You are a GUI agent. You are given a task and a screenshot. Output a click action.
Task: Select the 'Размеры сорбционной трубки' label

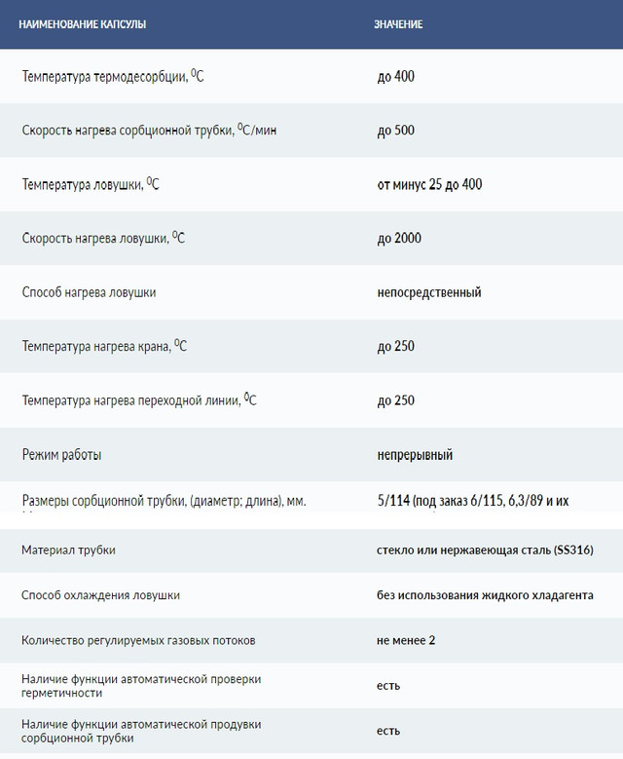click(x=165, y=501)
